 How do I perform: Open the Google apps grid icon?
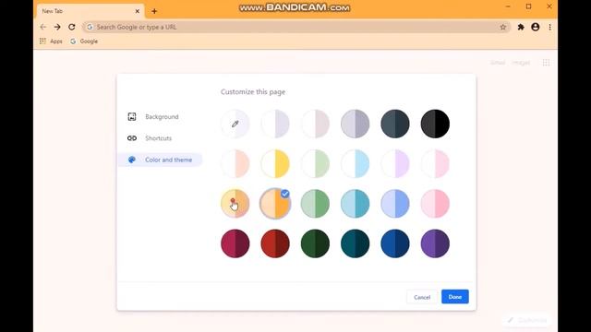[546, 63]
